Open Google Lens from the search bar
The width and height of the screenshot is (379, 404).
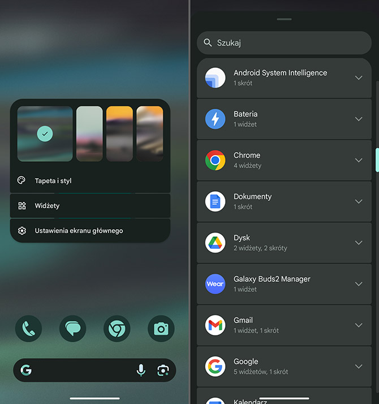[x=163, y=370]
